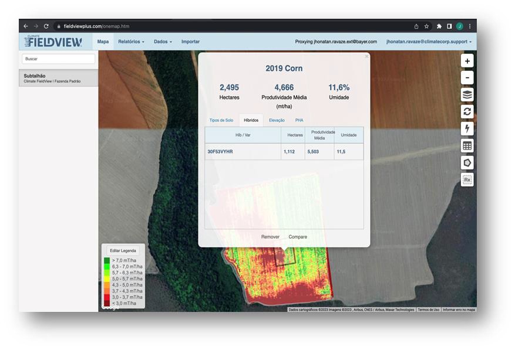The height and width of the screenshot is (350, 515).
Task: Switch to the Elevação tab
Action: click(277, 120)
